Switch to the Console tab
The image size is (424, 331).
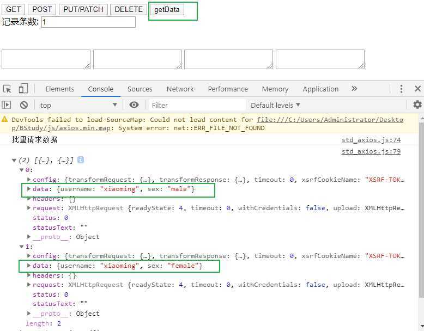click(x=101, y=89)
